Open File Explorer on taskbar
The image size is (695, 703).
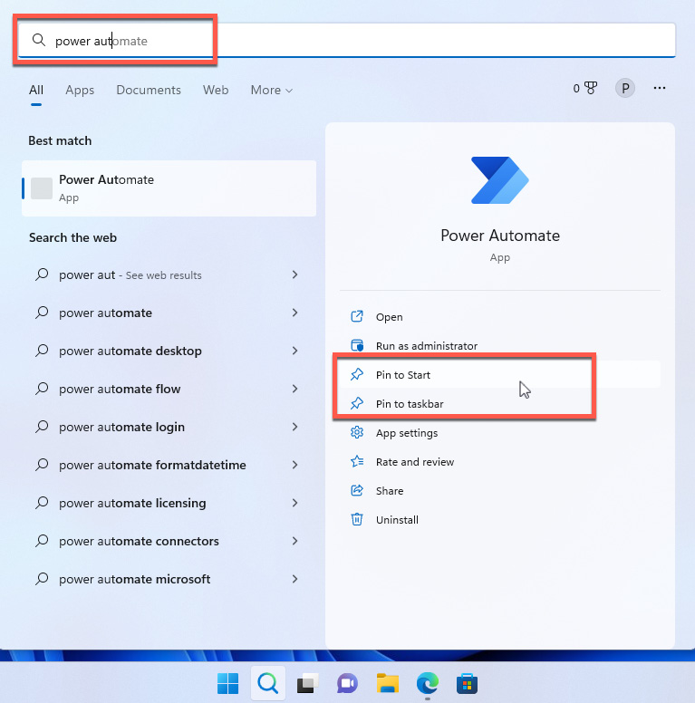click(x=388, y=683)
